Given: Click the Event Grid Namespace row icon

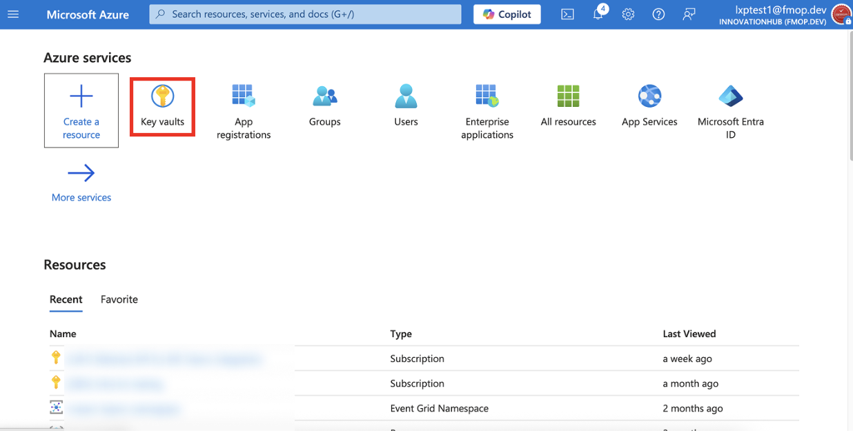Looking at the screenshot, I should 56,407.
